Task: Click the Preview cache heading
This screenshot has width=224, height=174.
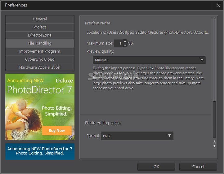Action: click(97, 23)
